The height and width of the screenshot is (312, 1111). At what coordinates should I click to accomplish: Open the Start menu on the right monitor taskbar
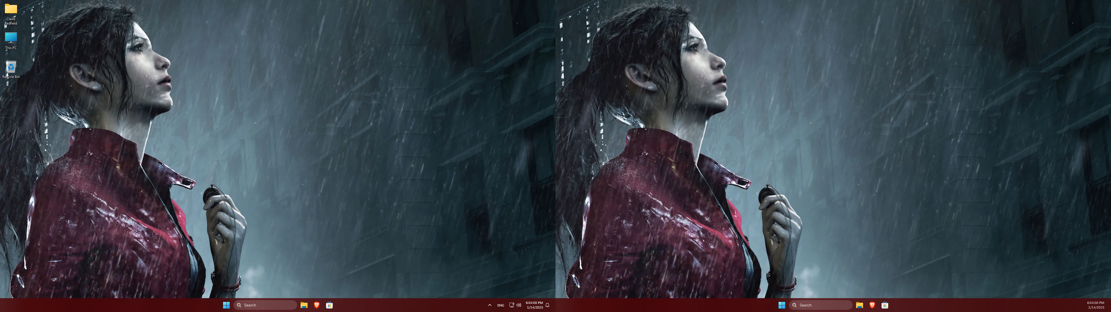[x=782, y=305]
